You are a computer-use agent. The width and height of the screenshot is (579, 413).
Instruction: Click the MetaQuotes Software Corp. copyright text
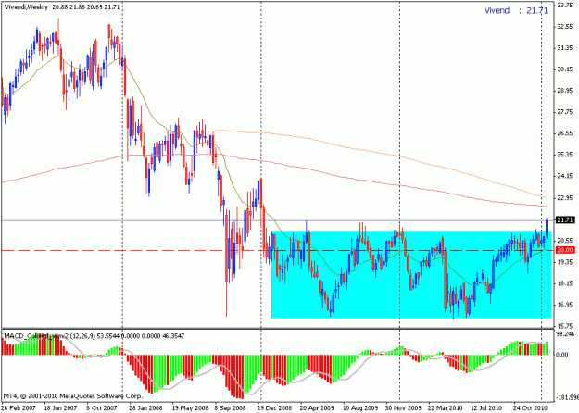[x=73, y=396]
